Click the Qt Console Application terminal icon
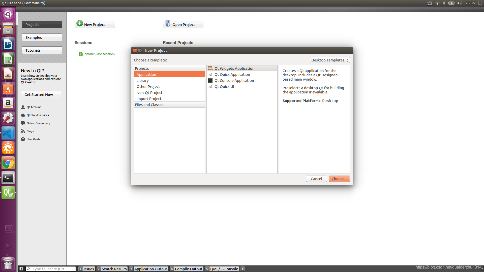 tap(210, 81)
